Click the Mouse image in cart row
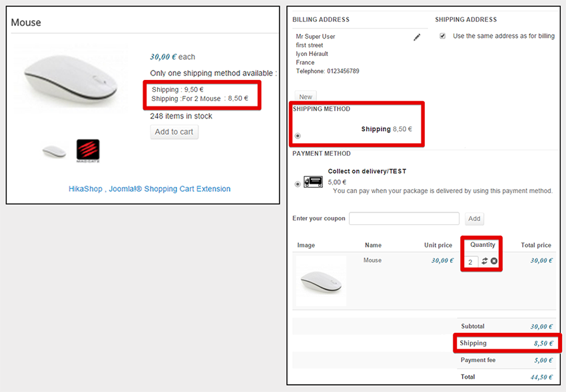This screenshot has height=392, width=566. click(321, 281)
